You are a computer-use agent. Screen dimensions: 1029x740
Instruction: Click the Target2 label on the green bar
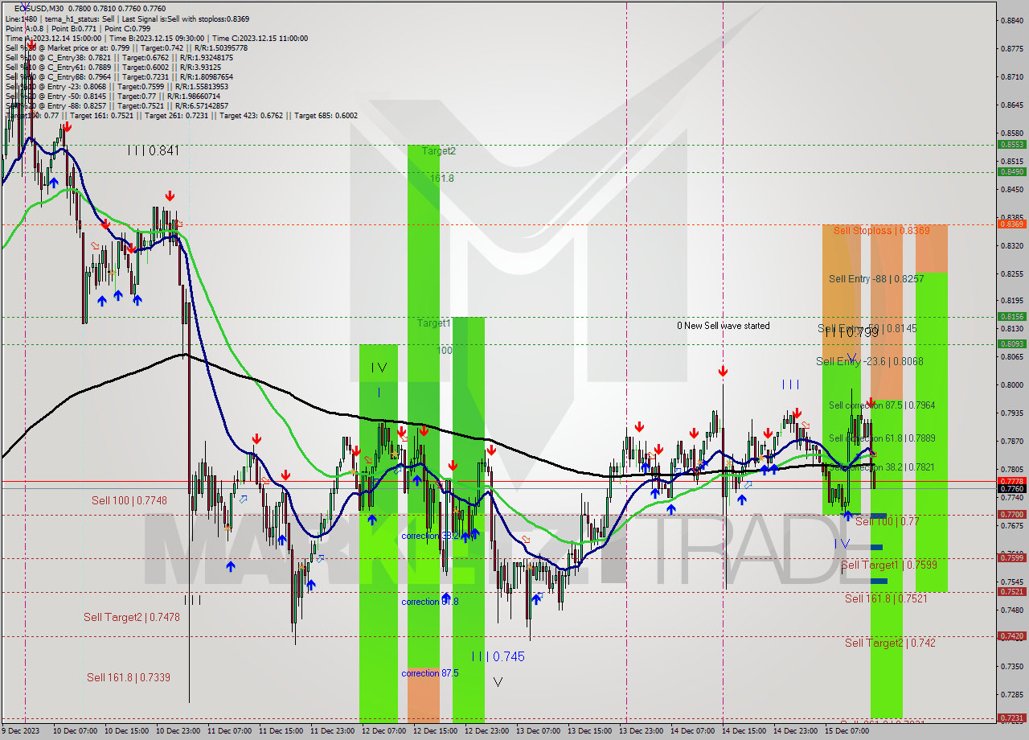click(439, 151)
